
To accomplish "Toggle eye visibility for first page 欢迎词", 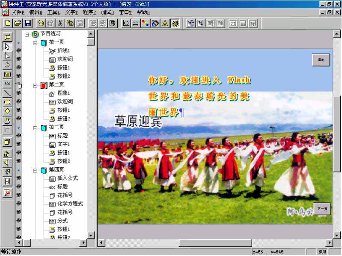I will [x=19, y=59].
